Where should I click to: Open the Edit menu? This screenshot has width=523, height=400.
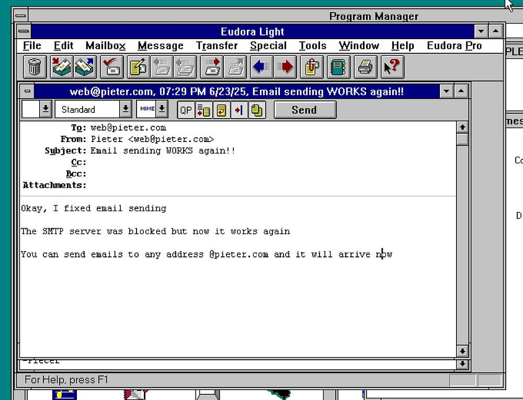pyautogui.click(x=63, y=45)
